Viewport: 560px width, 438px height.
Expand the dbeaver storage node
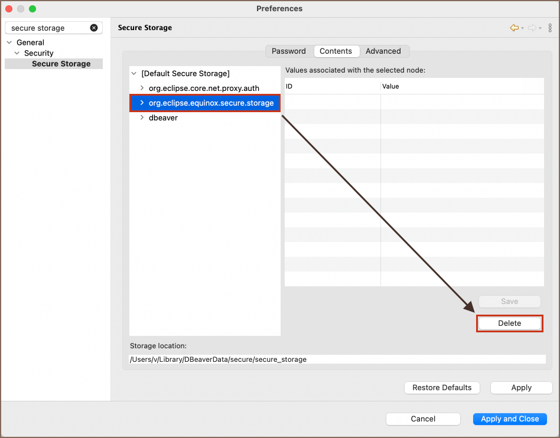coord(142,117)
